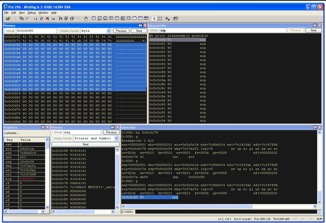The height and width of the screenshot is (223, 326).
Task: Click the Open source file folder icon
Action: coord(8,18)
